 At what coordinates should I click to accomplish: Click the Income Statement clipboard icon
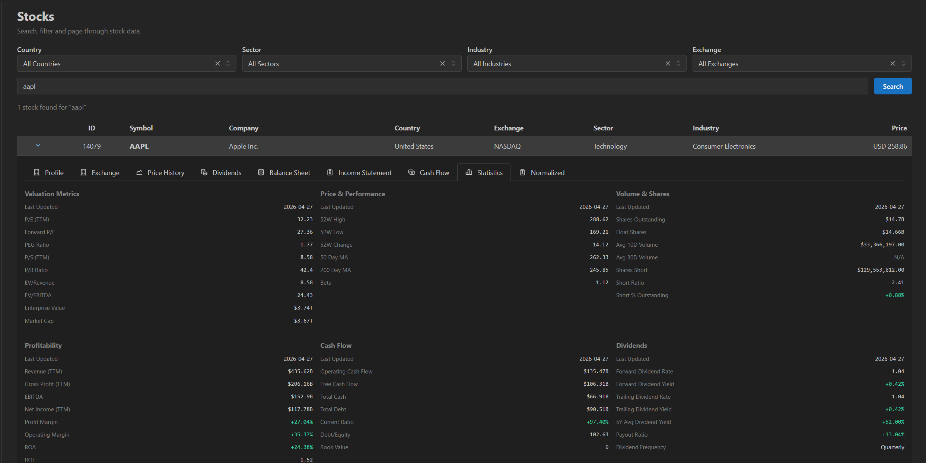tap(330, 172)
